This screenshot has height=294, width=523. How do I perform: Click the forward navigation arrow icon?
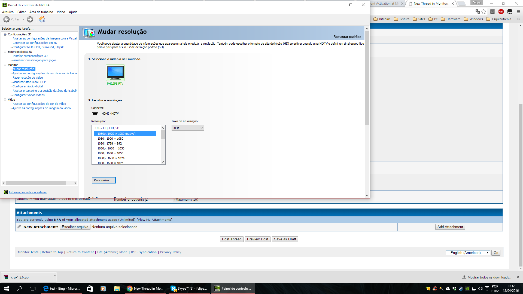click(x=30, y=19)
